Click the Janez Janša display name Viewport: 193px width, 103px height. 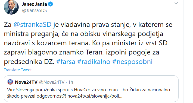coord(34,4)
